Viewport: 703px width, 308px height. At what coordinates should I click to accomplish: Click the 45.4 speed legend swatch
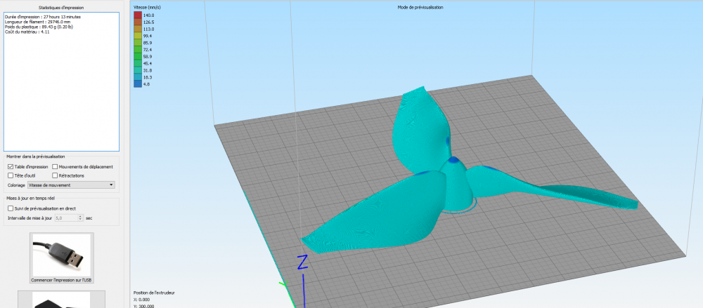coord(138,64)
